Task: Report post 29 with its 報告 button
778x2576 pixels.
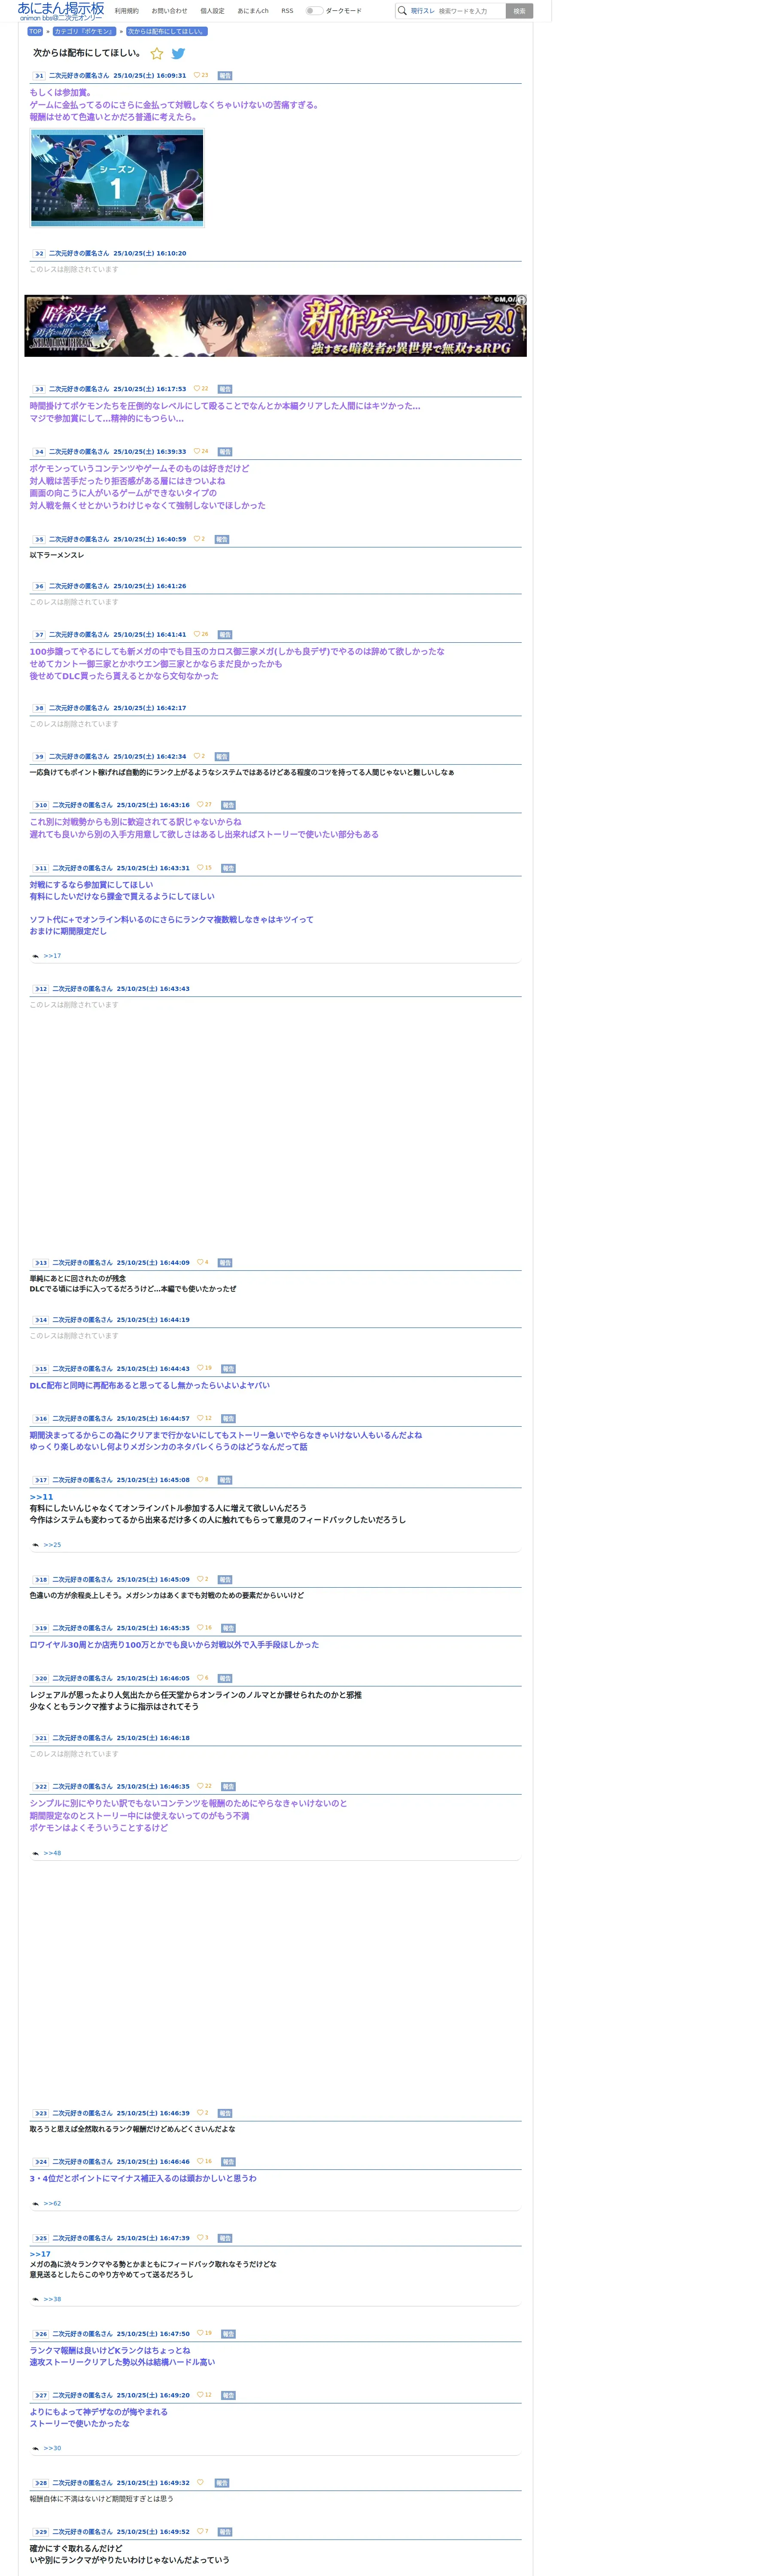Action: coord(225,2532)
